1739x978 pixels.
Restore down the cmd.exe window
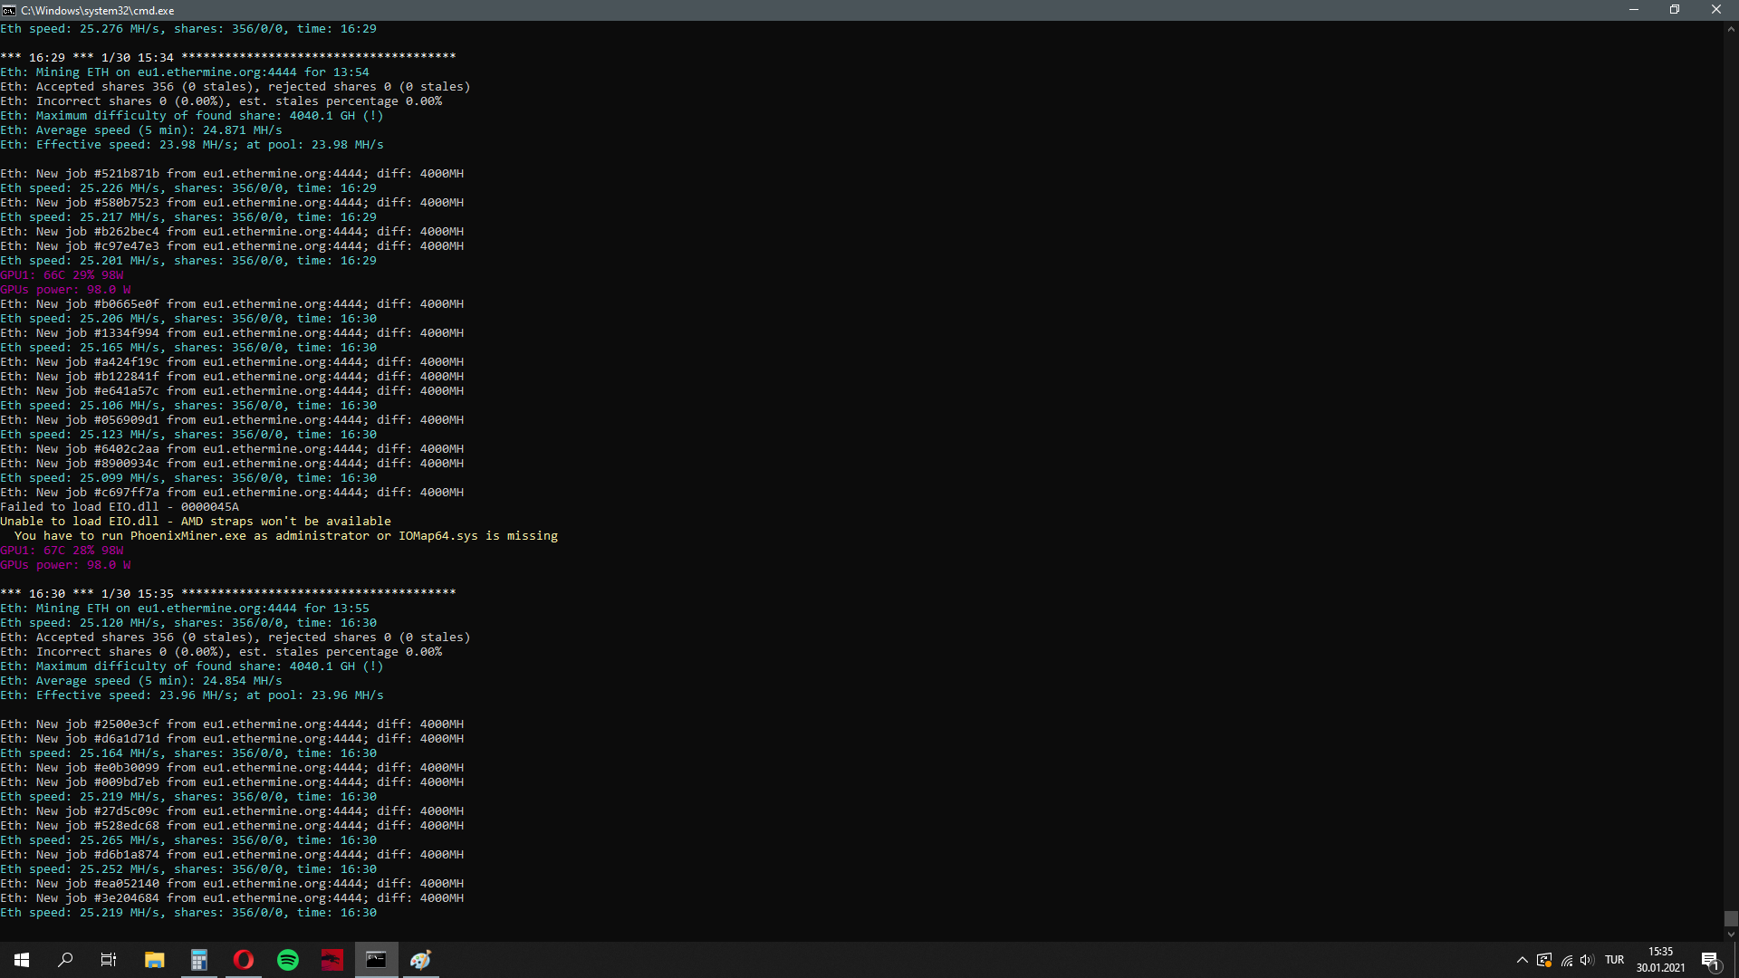1675,10
